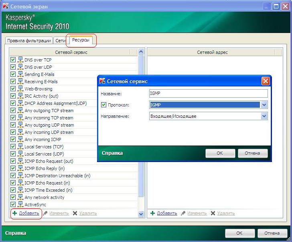Click network icon beside ICMP Destination Unreachable (in)
Viewport: 292px width, 242px height.
[x=20, y=176]
